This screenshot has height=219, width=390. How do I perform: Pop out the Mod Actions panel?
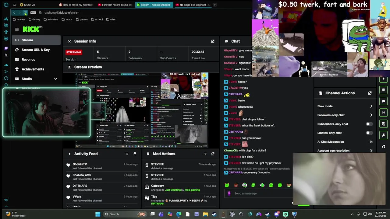[x=213, y=154]
